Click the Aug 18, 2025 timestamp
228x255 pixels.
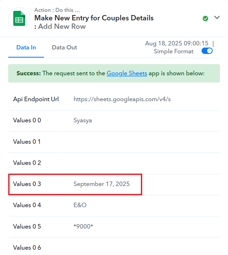click(177, 43)
